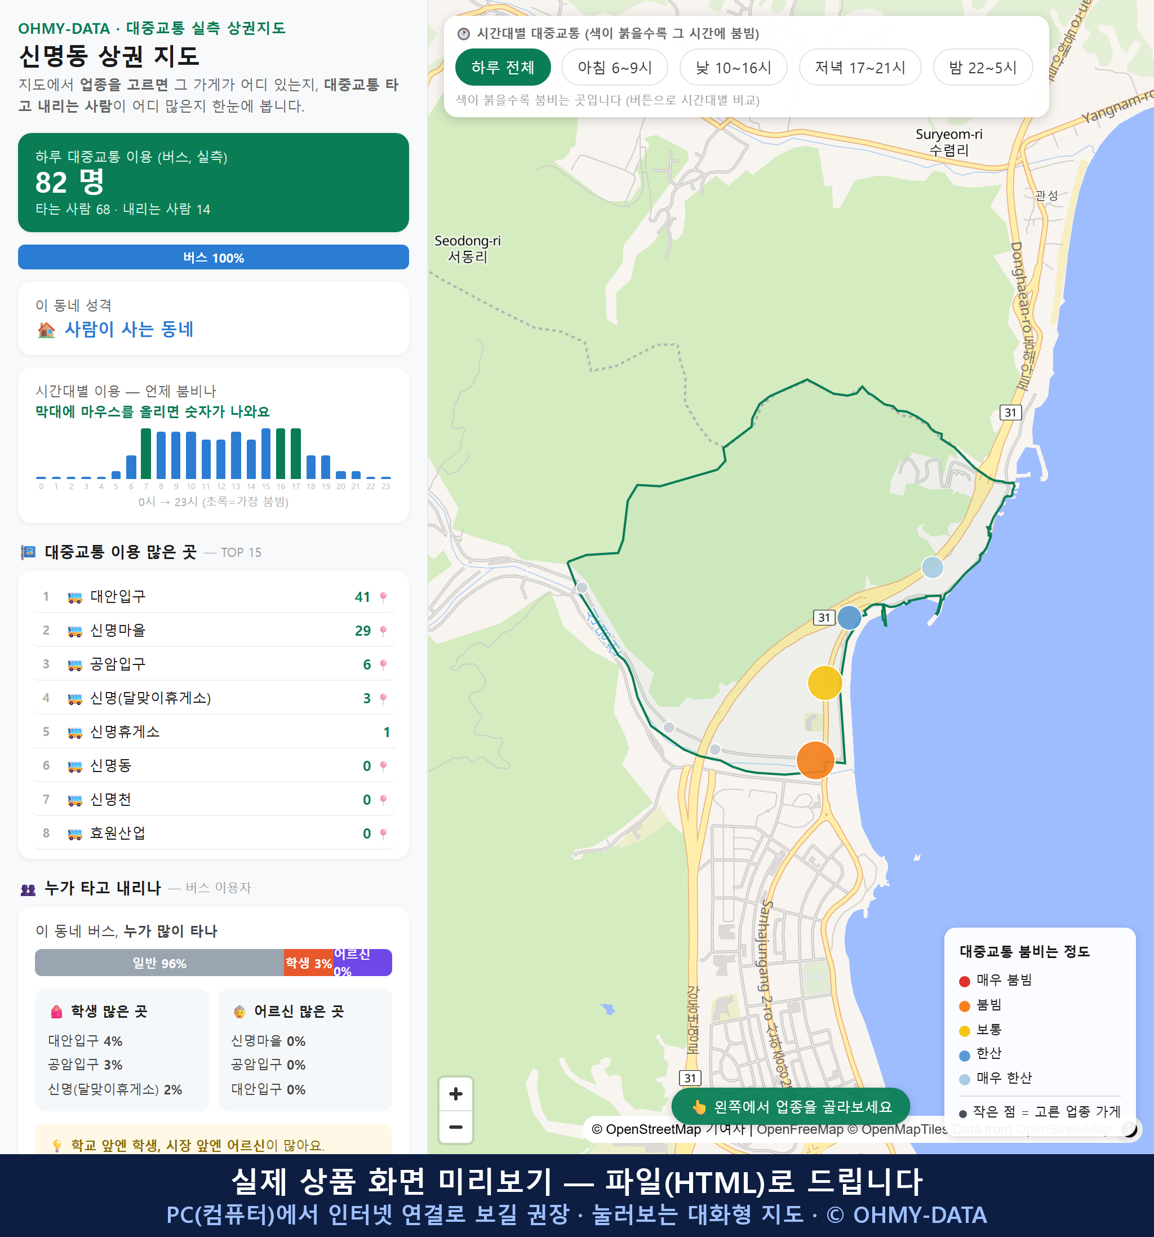
Task: Click the blue 한산 legend dot
Action: (x=964, y=1056)
